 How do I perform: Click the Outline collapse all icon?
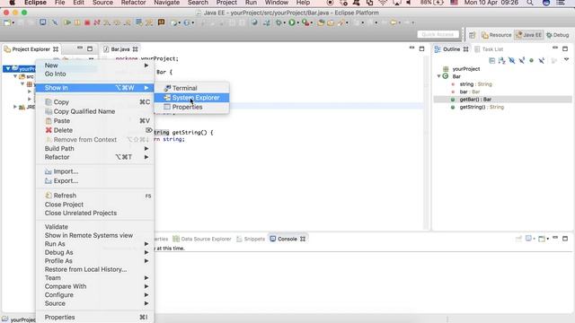(x=492, y=60)
